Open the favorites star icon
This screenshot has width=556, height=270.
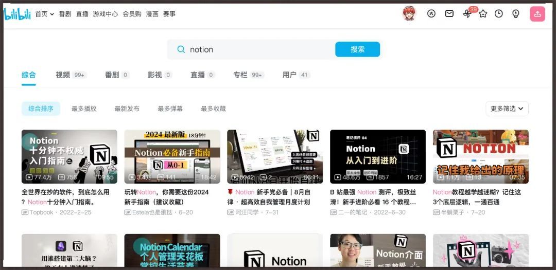(x=483, y=13)
